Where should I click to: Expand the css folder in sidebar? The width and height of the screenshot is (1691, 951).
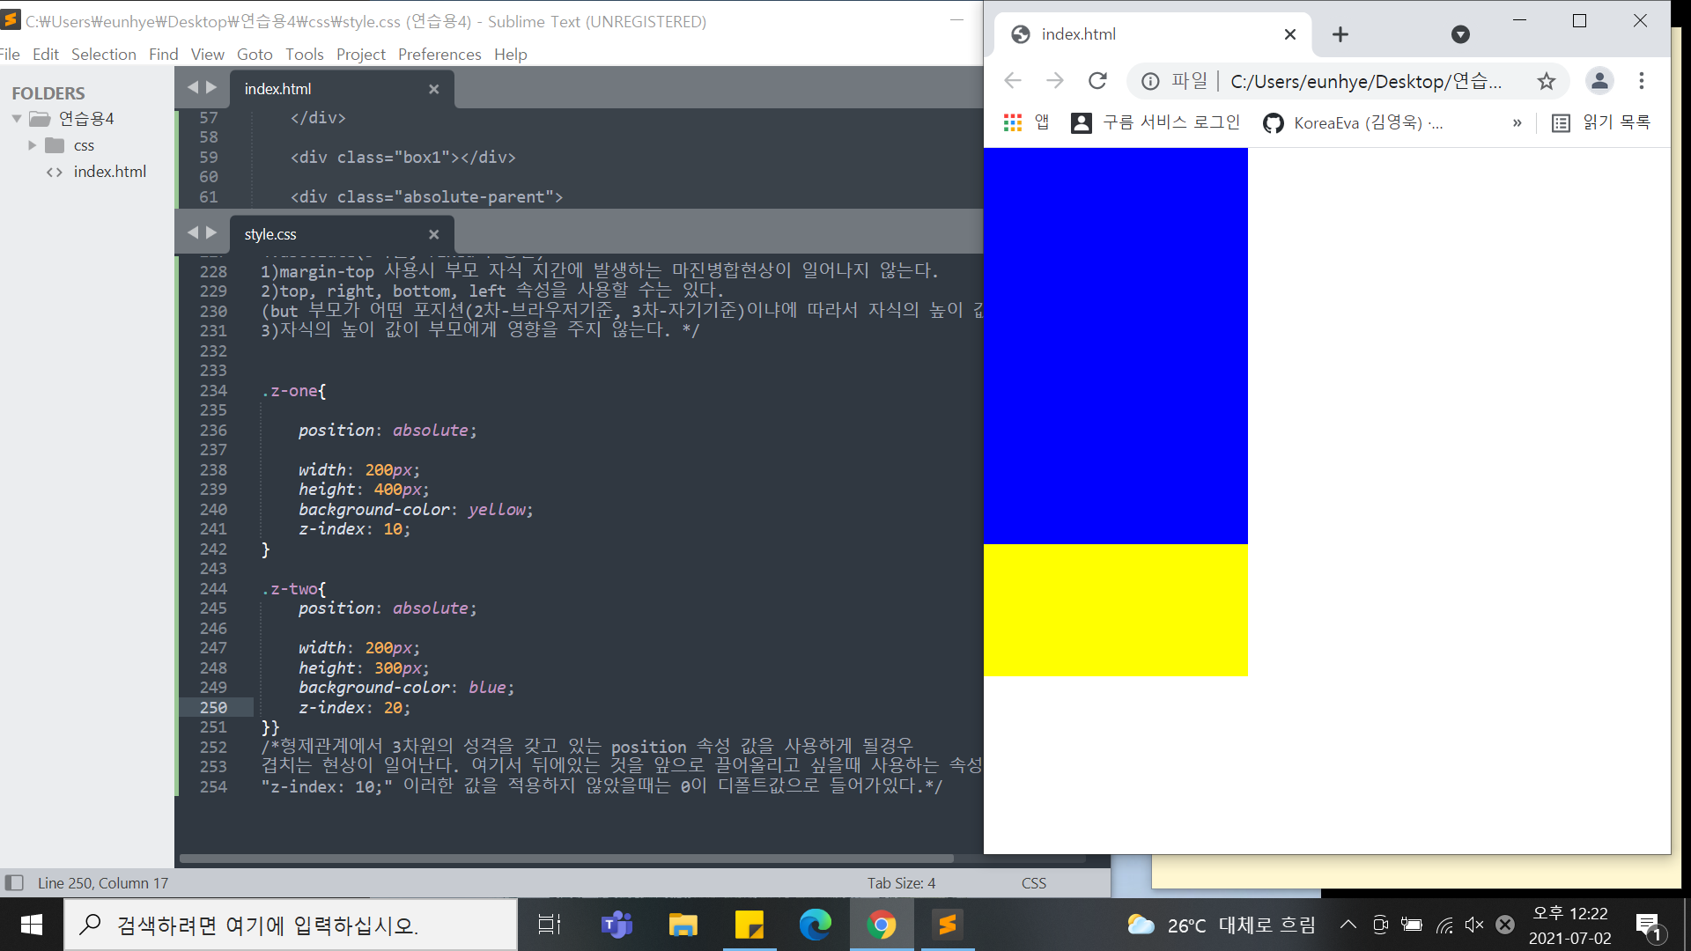click(x=33, y=145)
